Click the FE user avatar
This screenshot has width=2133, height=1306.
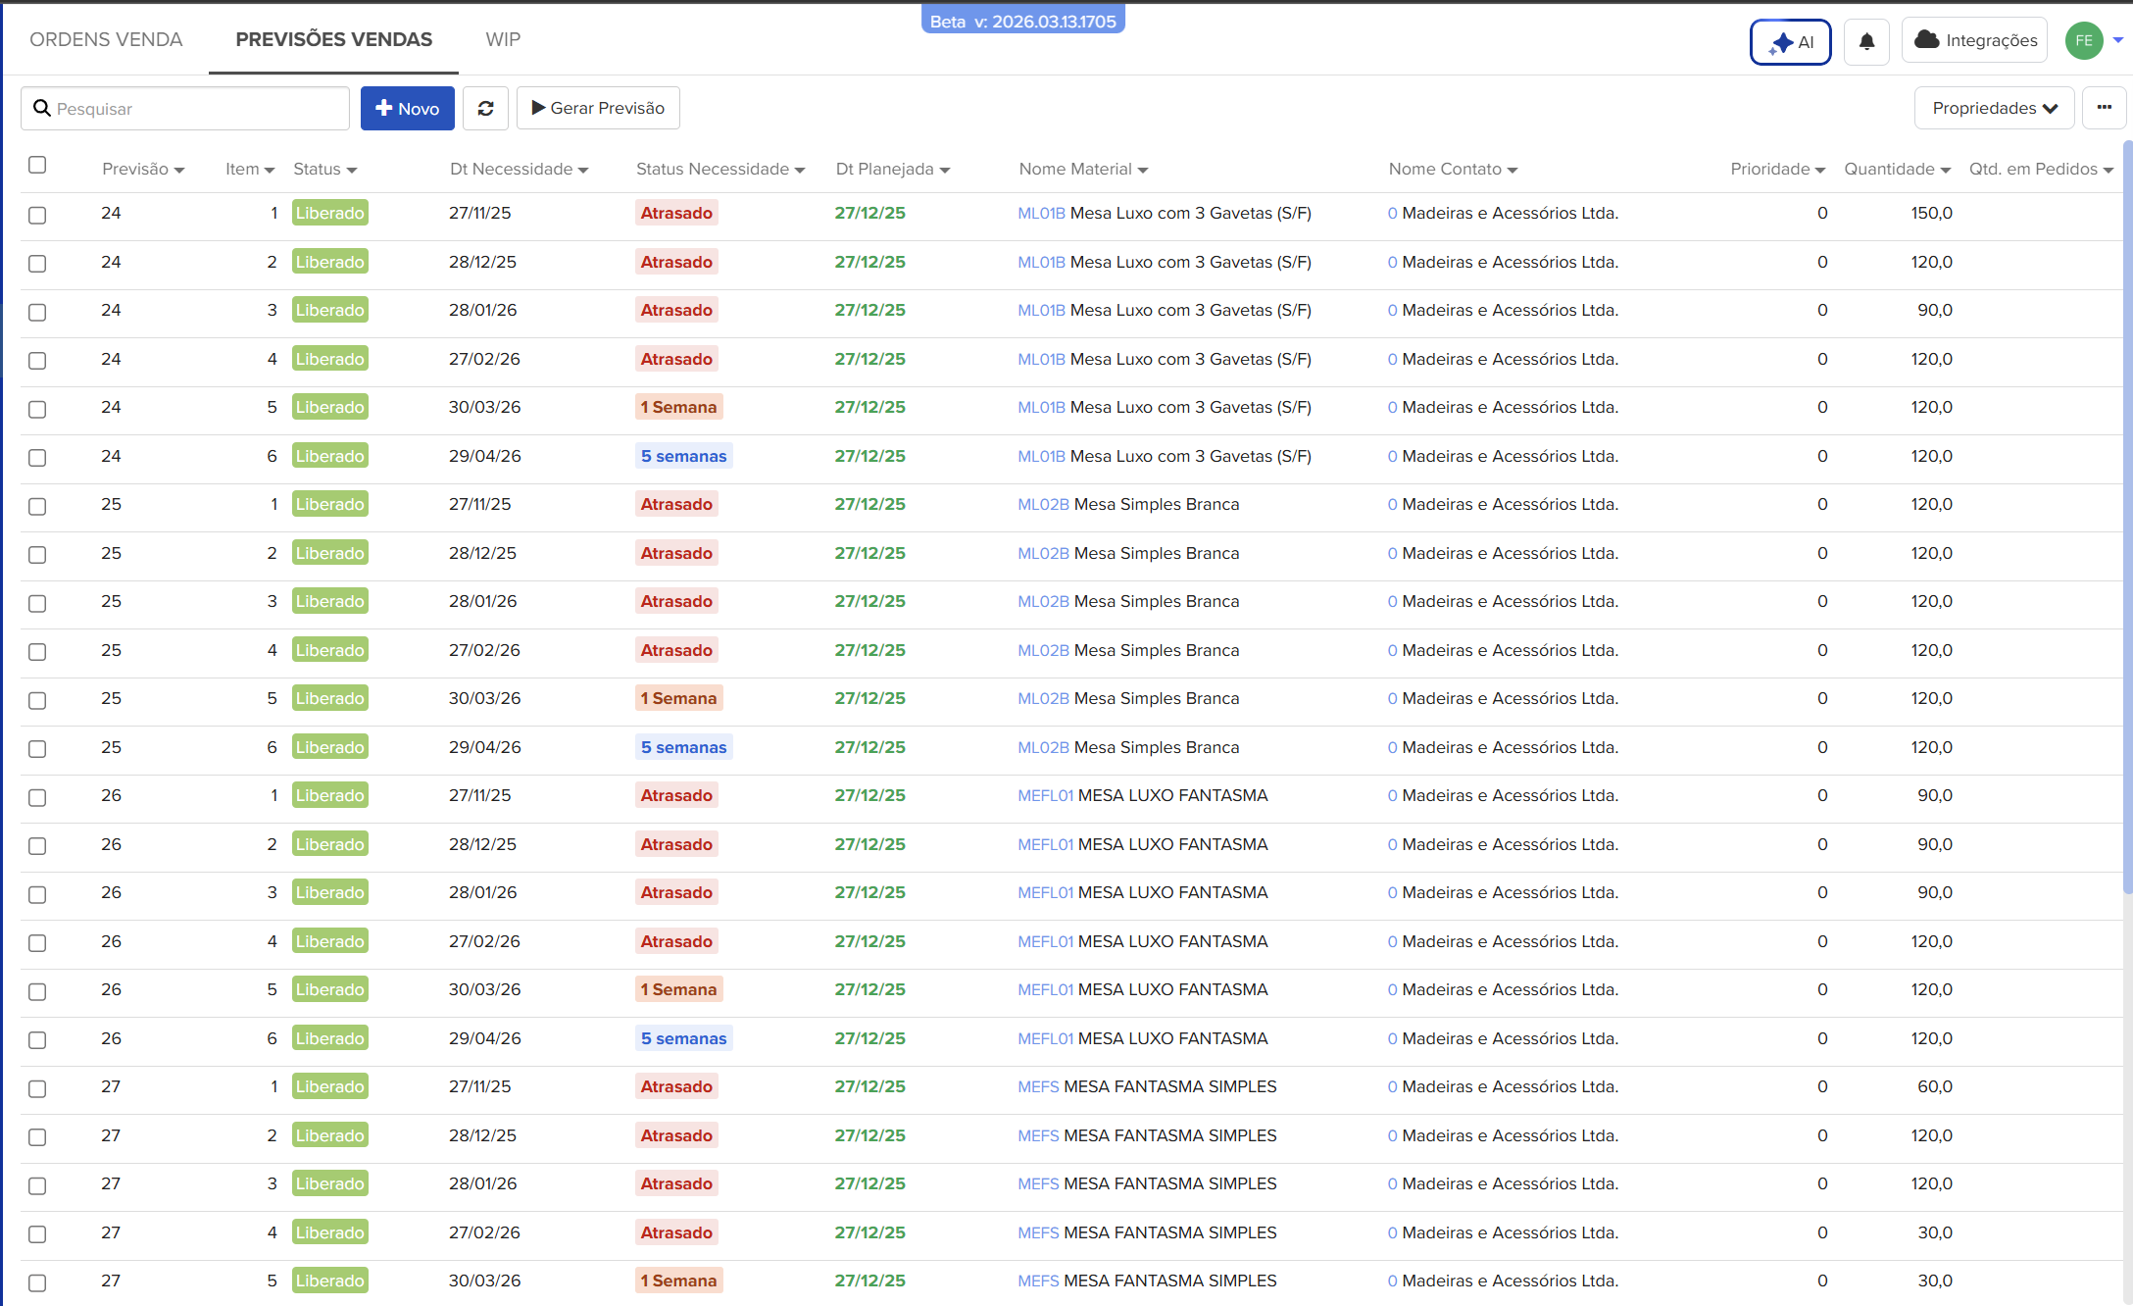point(2084,40)
